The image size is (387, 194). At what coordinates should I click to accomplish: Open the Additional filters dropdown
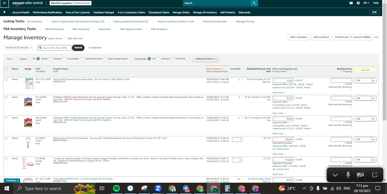click(206, 59)
